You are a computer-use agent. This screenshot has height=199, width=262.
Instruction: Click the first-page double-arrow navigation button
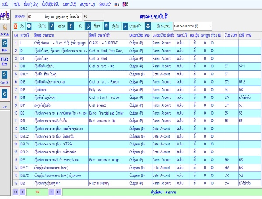click(16, 191)
